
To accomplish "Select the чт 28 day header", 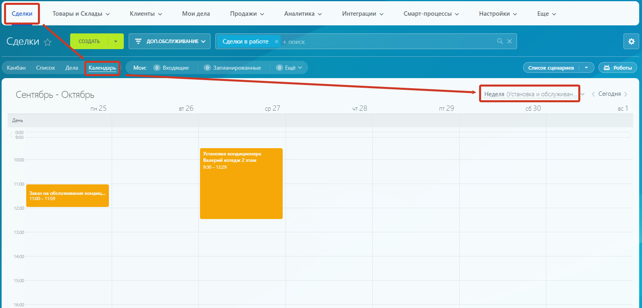I will (360, 108).
